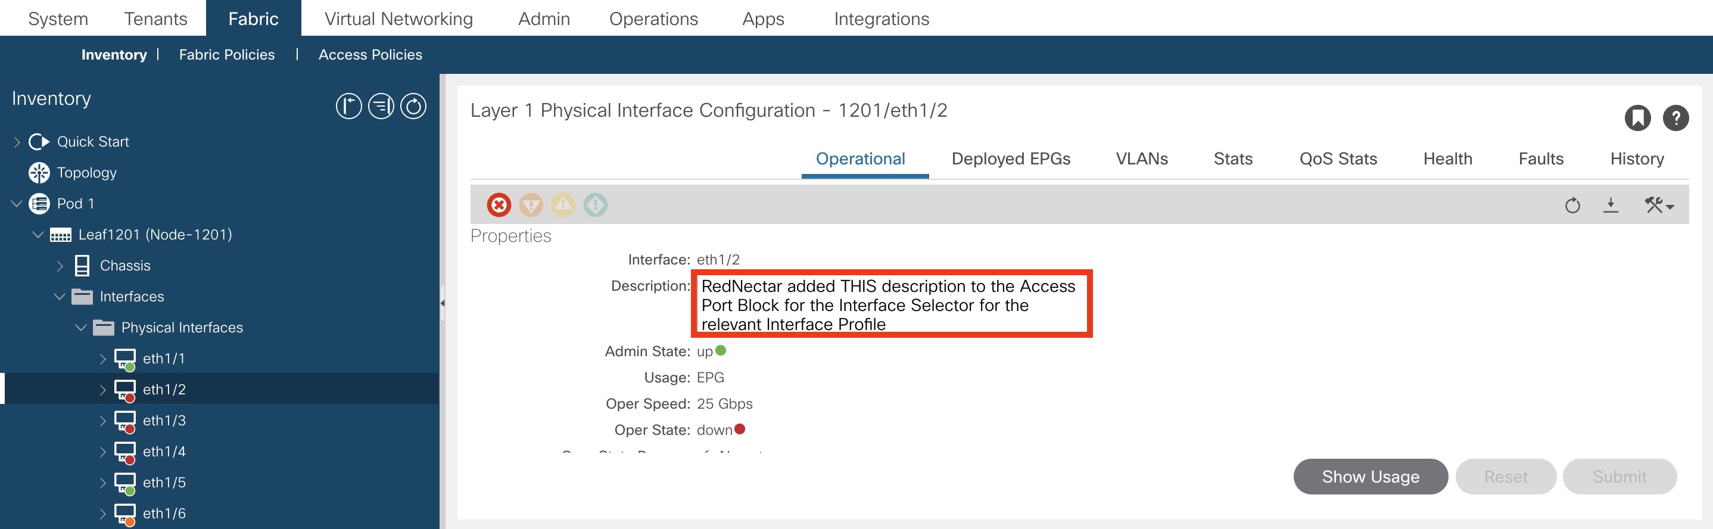The image size is (1713, 529).
Task: Click the minor fault yellow triangle icon
Action: (563, 205)
